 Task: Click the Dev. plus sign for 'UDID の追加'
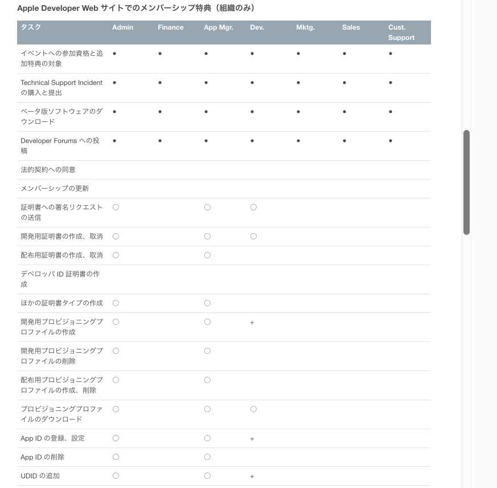point(252,476)
